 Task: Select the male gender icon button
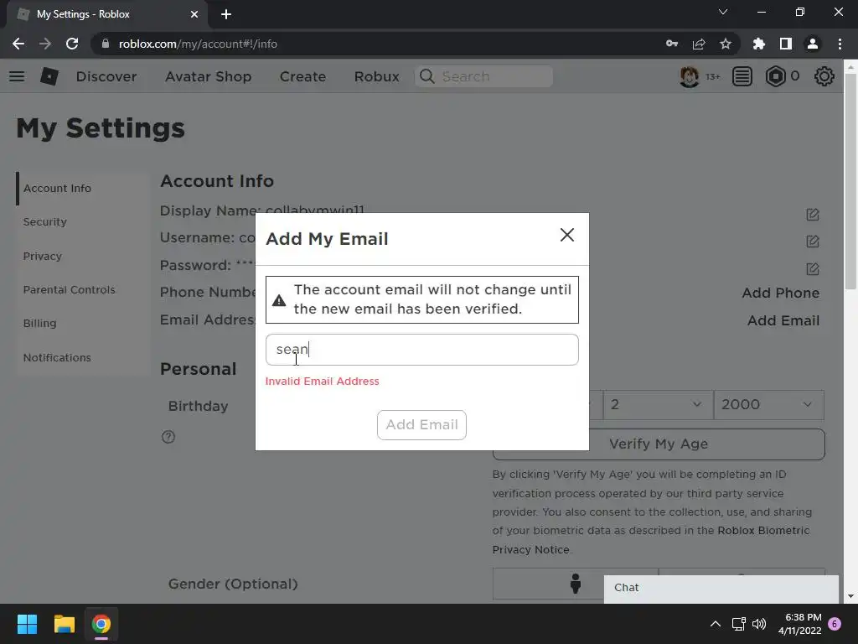575,584
